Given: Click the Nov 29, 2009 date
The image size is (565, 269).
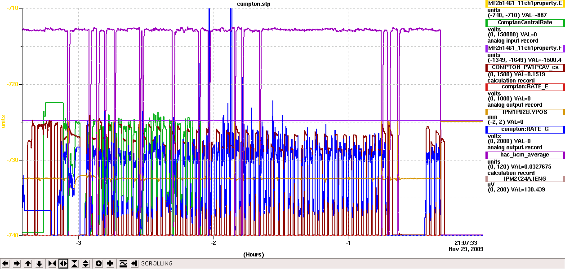Looking at the screenshot, I should (466, 248).
